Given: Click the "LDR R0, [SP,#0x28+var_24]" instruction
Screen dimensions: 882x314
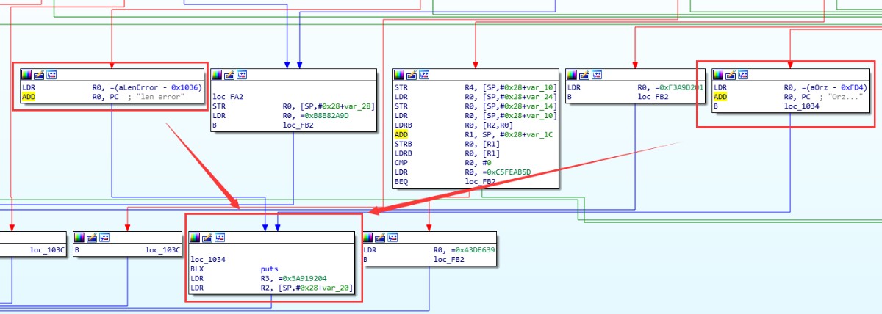Looking at the screenshot, I should click(476, 97).
